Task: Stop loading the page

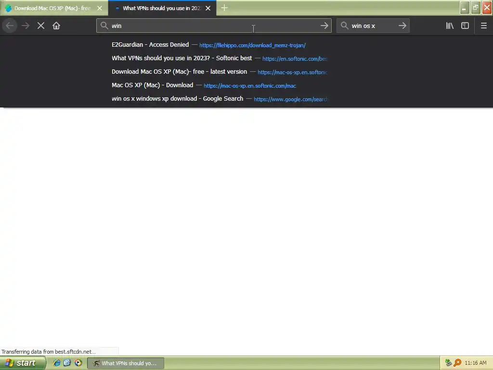Action: [41, 26]
